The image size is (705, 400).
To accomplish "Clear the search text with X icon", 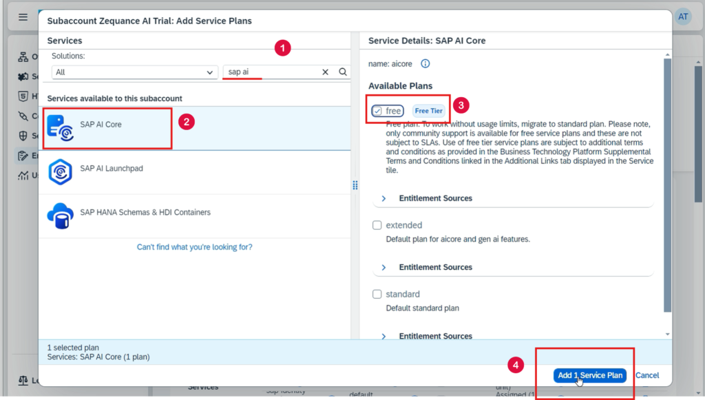I will click(326, 72).
